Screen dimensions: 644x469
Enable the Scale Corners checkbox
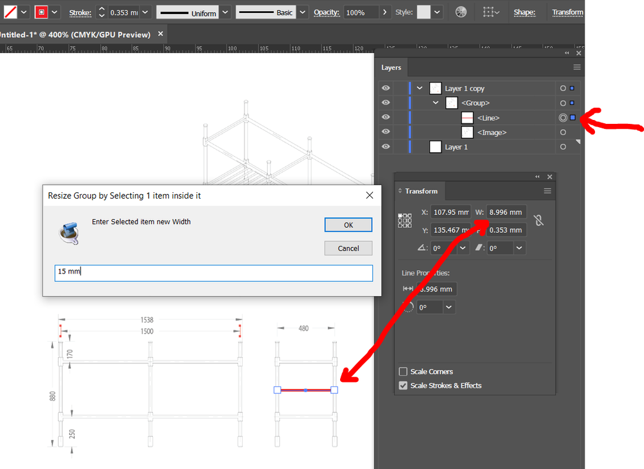403,372
